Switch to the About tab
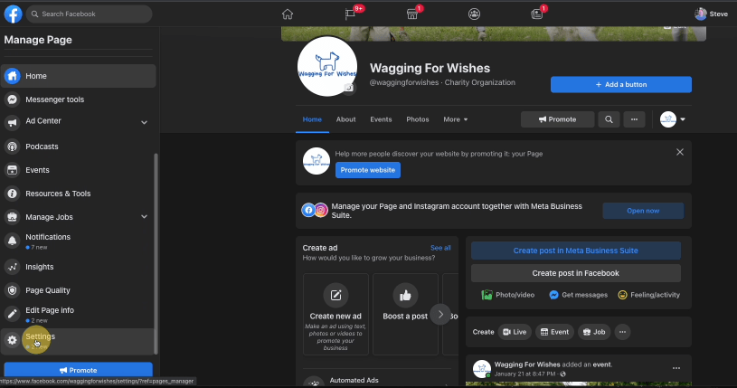Screen dimensions: 737x388 pos(346,119)
